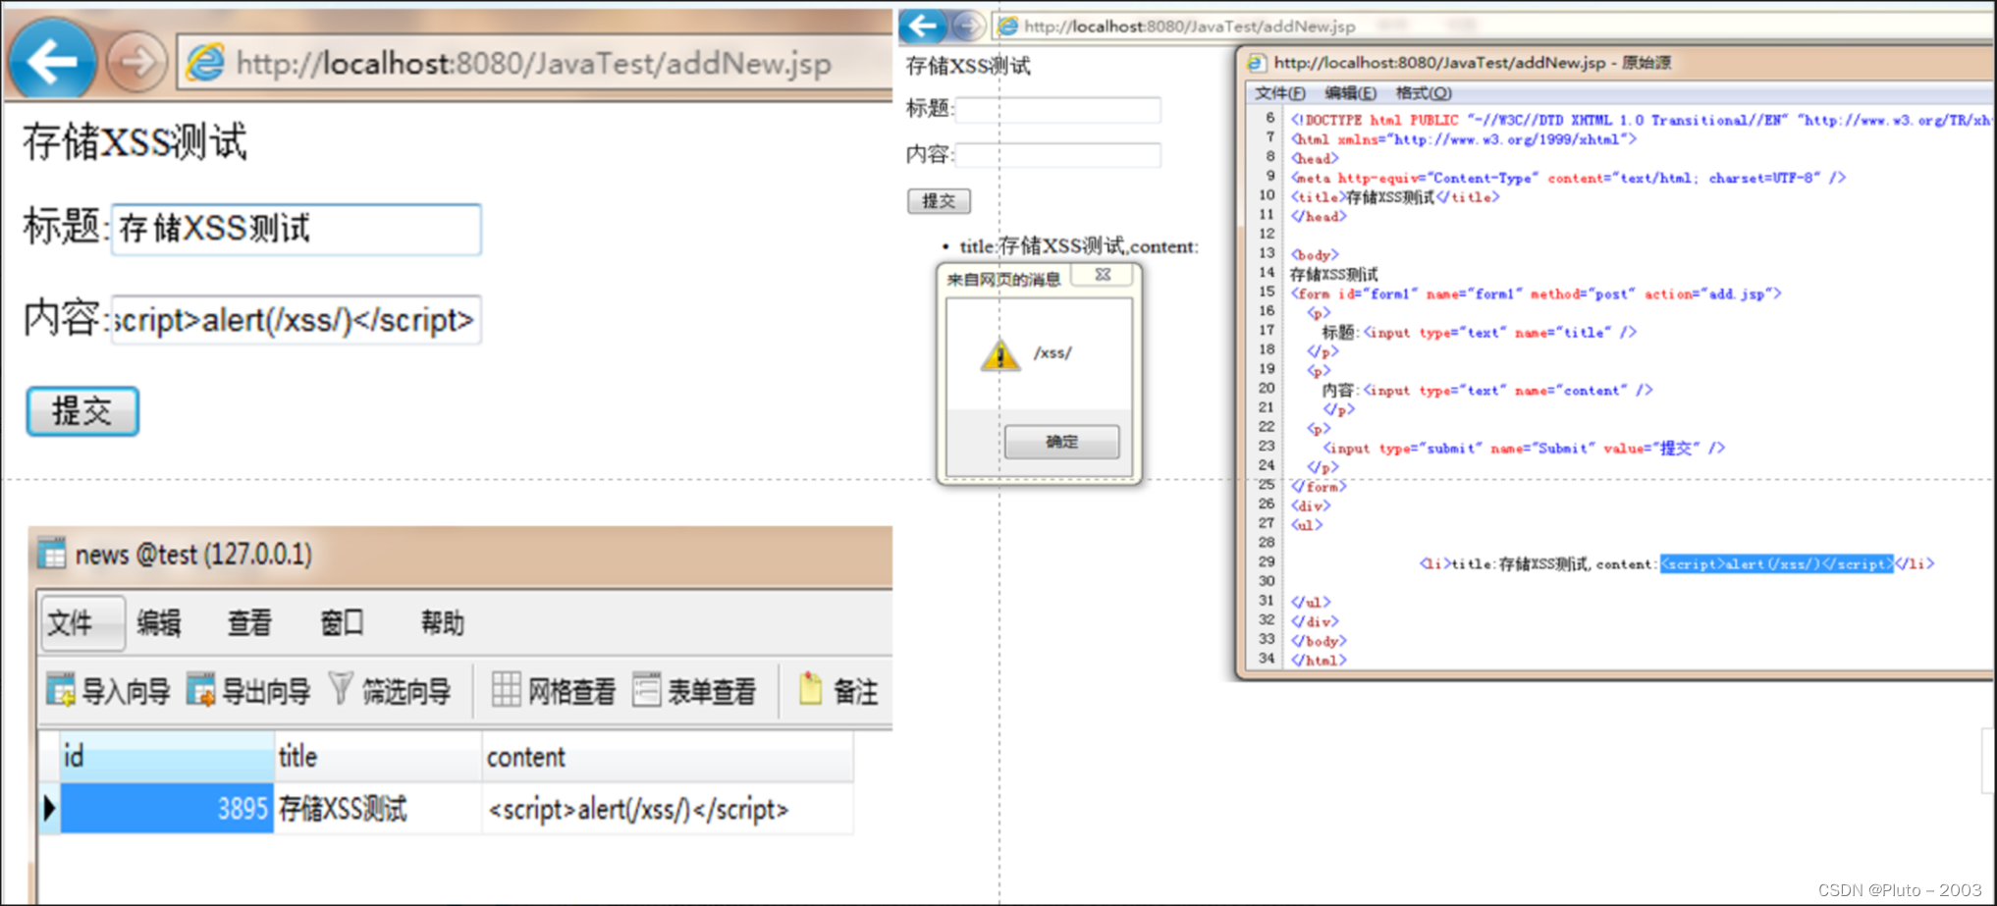
Task: Click empty 标题 field in right browser
Action: [x=1058, y=110]
